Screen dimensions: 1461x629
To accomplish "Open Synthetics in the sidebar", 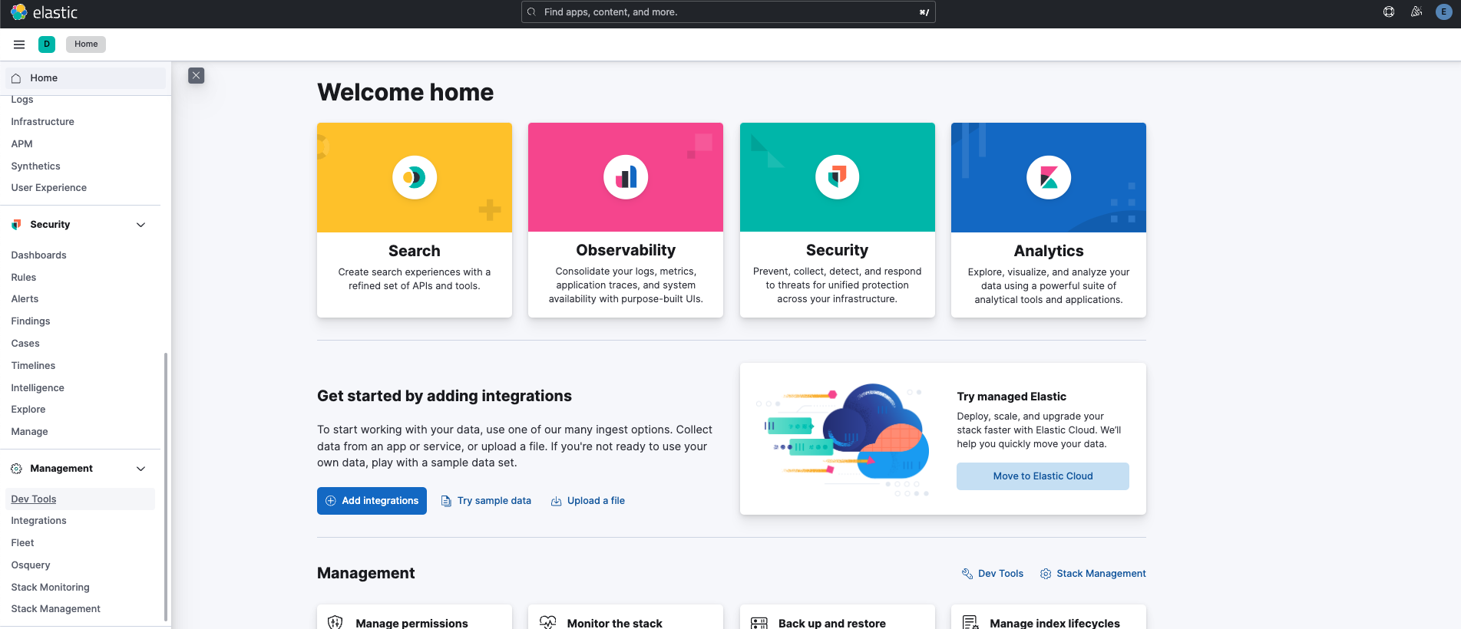I will pos(35,166).
